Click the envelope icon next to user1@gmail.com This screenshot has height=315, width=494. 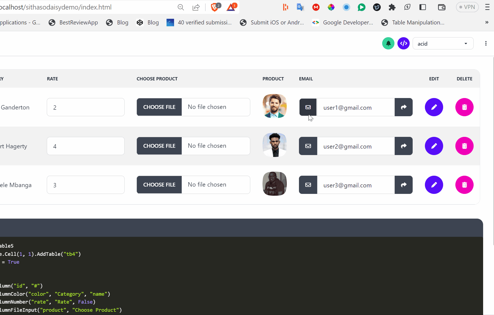(308, 107)
